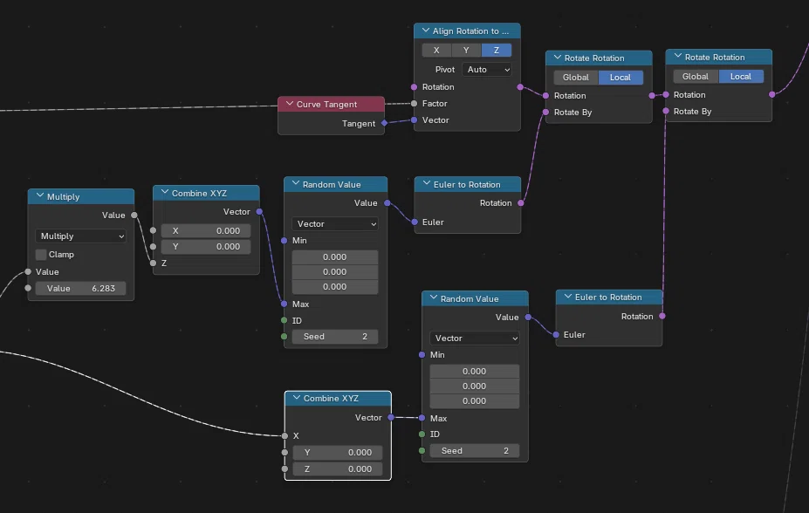Viewport: 809px width, 513px height.
Task: Choose Local on the left Rotate Rotation node
Action: [620, 78]
